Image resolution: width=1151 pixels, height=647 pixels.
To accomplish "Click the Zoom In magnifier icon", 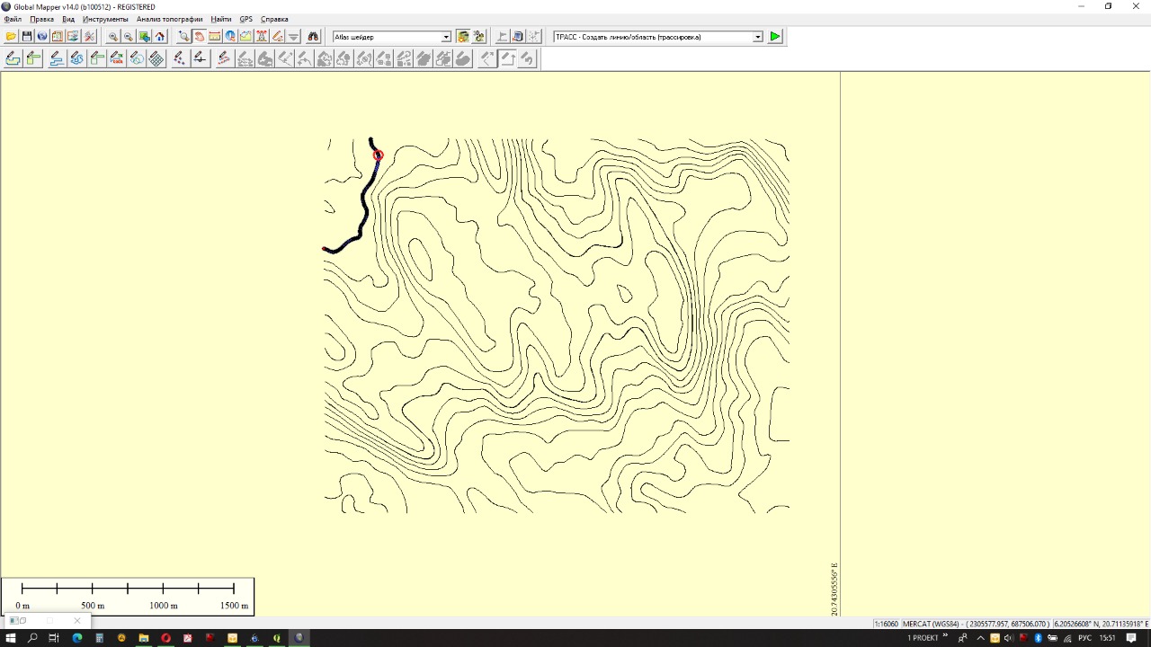I will [113, 37].
